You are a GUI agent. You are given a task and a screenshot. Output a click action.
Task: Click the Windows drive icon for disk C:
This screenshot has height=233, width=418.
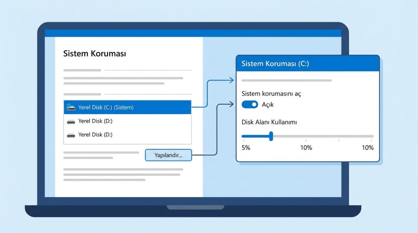[71, 107]
